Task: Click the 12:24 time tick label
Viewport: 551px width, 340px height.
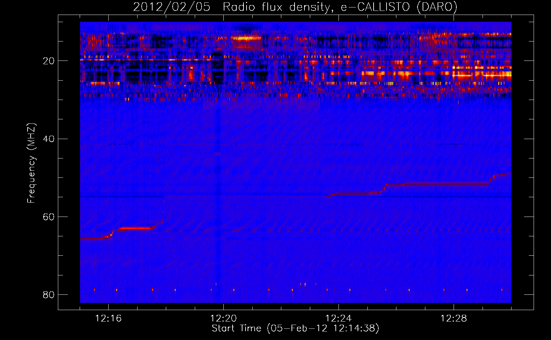Action: (x=339, y=319)
